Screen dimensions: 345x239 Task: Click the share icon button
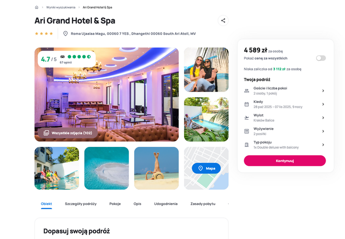click(x=223, y=20)
